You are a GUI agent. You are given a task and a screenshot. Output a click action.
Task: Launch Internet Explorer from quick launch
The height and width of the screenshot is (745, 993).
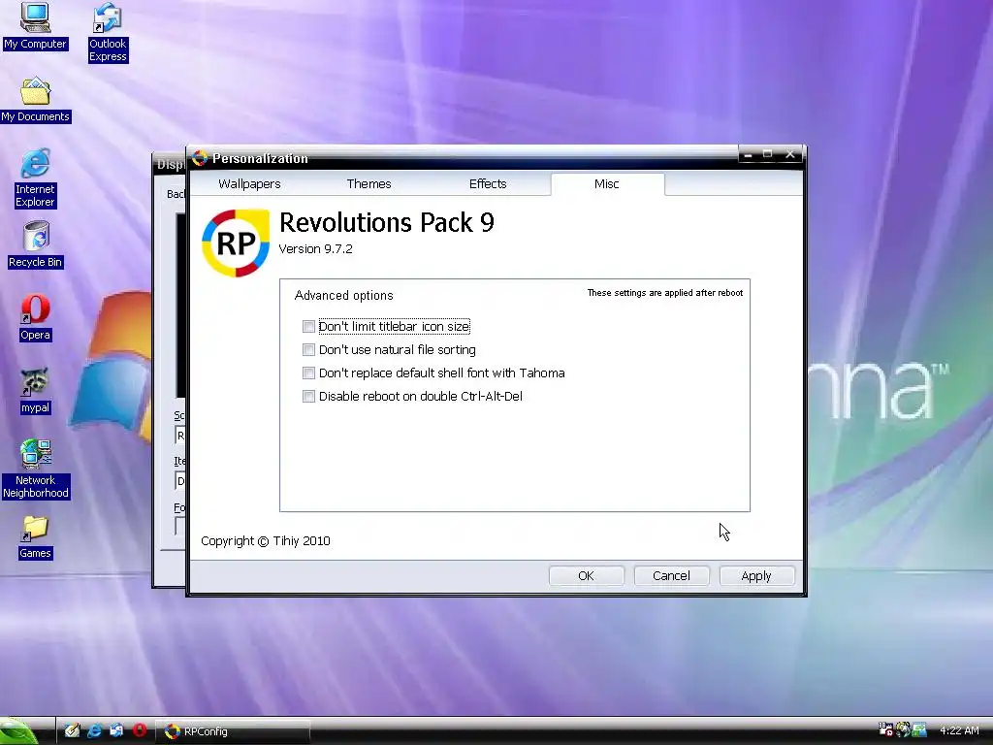[x=94, y=730]
